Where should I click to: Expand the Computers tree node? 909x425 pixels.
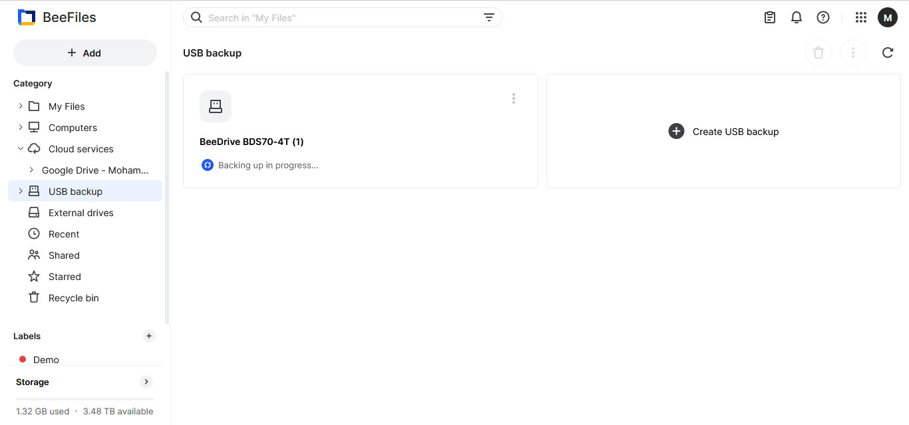pyautogui.click(x=21, y=128)
